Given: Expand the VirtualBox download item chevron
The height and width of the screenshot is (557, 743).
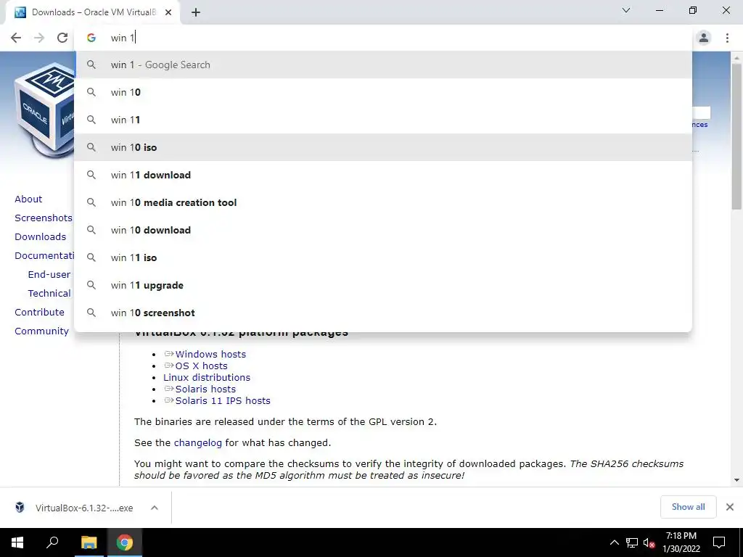Looking at the screenshot, I should click(154, 508).
